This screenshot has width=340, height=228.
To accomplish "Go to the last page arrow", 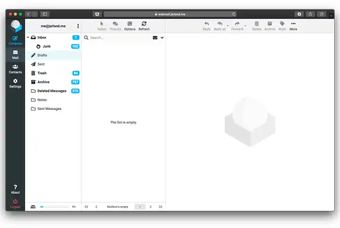I will point(160,207).
